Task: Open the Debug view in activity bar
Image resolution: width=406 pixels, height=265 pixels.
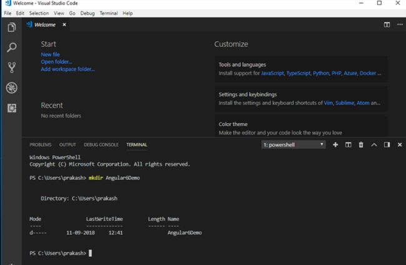Action: pyautogui.click(x=12, y=87)
